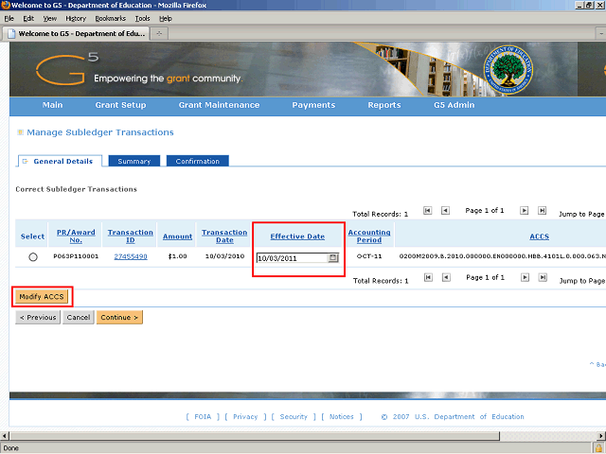Sort by Amount column header

(x=177, y=236)
